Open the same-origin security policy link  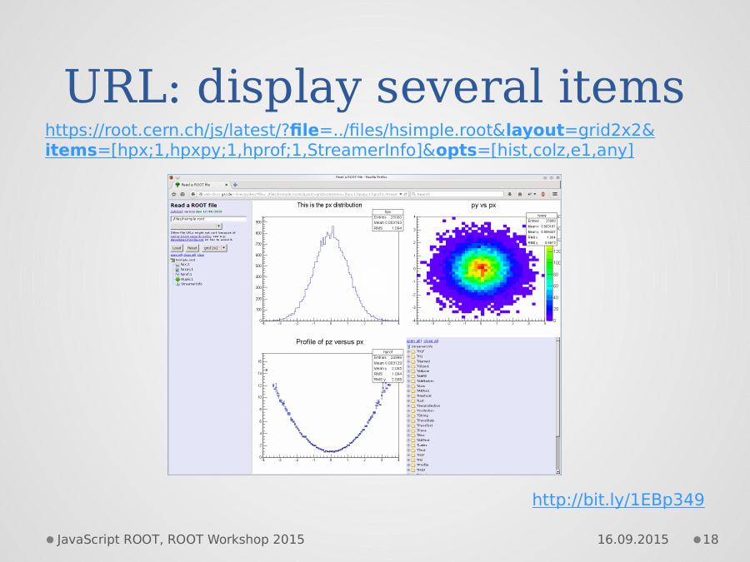pyautogui.click(x=191, y=236)
